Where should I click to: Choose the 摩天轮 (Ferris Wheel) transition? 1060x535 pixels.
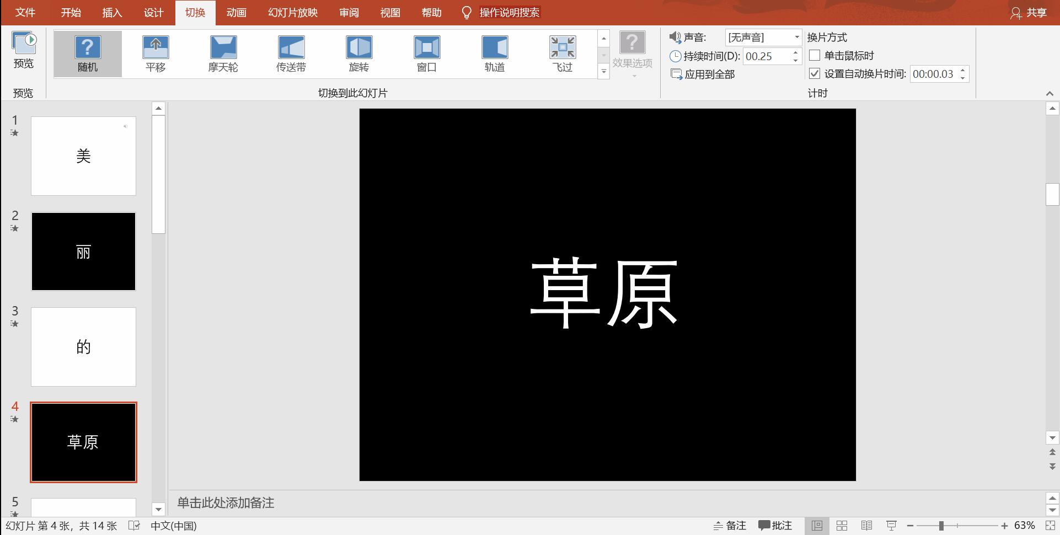coord(223,52)
